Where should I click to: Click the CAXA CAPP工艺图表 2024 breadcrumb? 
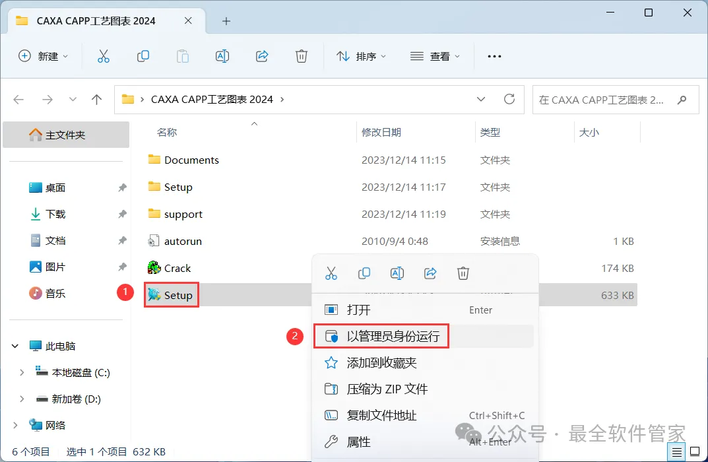tap(212, 100)
